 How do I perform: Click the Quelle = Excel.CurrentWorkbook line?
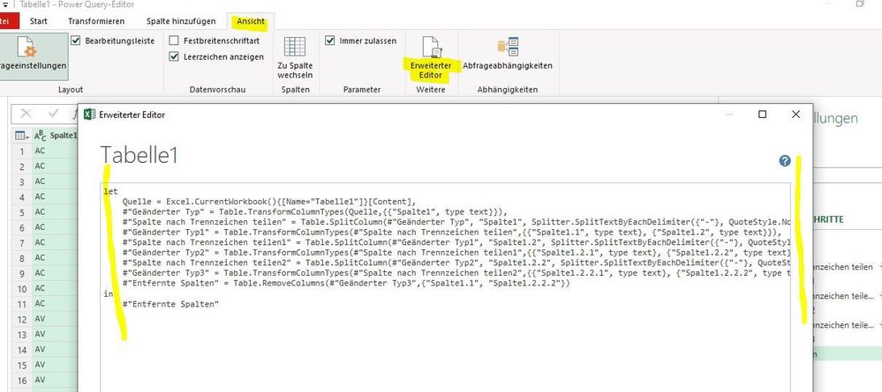[x=269, y=202]
